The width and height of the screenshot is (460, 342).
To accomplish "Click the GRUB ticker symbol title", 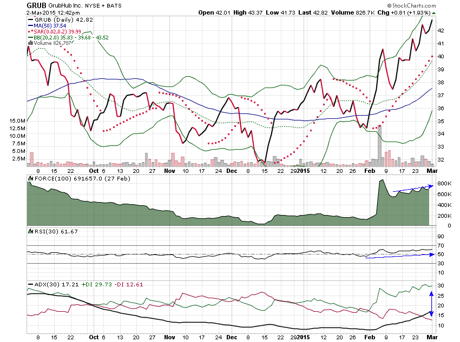I will (36, 5).
